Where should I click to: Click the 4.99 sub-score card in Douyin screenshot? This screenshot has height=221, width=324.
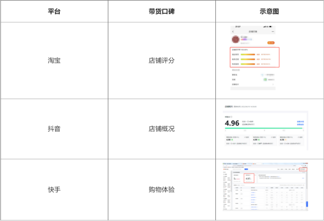[x=264, y=141]
